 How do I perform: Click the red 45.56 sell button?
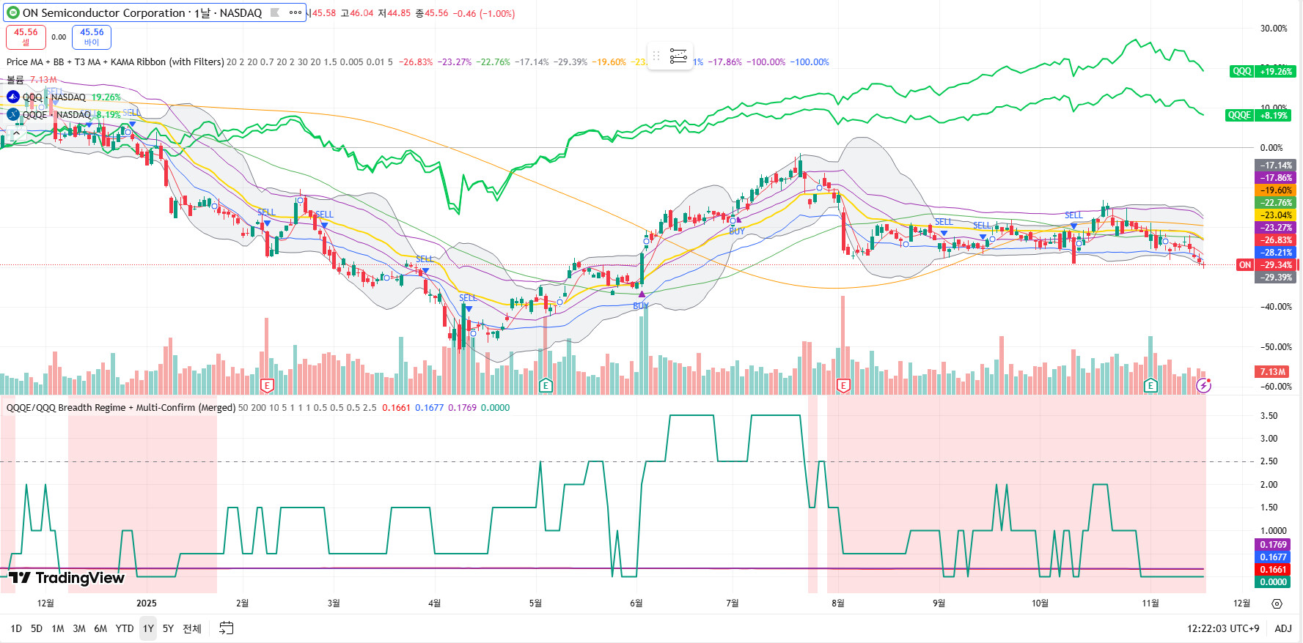click(26, 37)
